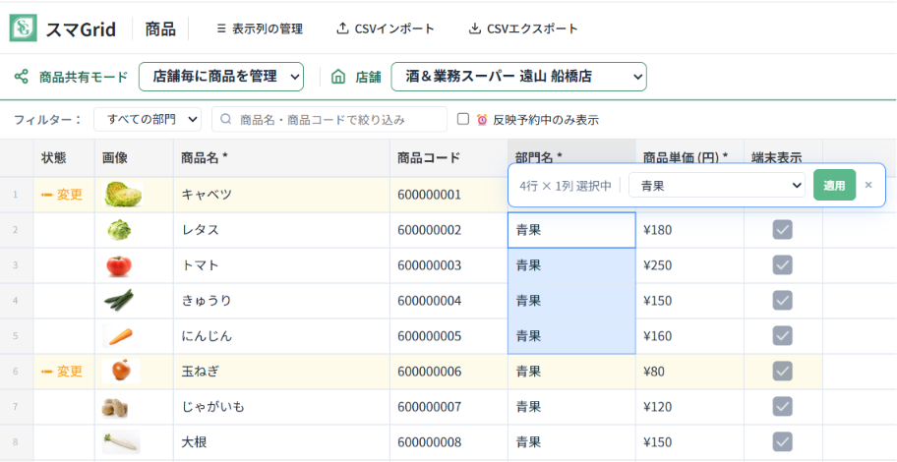Viewport: 897px width, 462px height.
Task: Click the きゅうり product thumbnail
Action: pos(118,300)
